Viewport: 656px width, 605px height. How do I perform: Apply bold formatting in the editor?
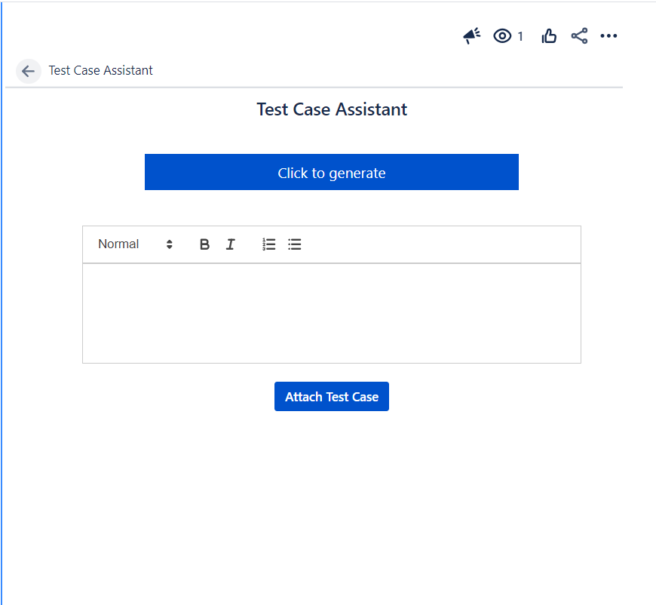(x=204, y=244)
